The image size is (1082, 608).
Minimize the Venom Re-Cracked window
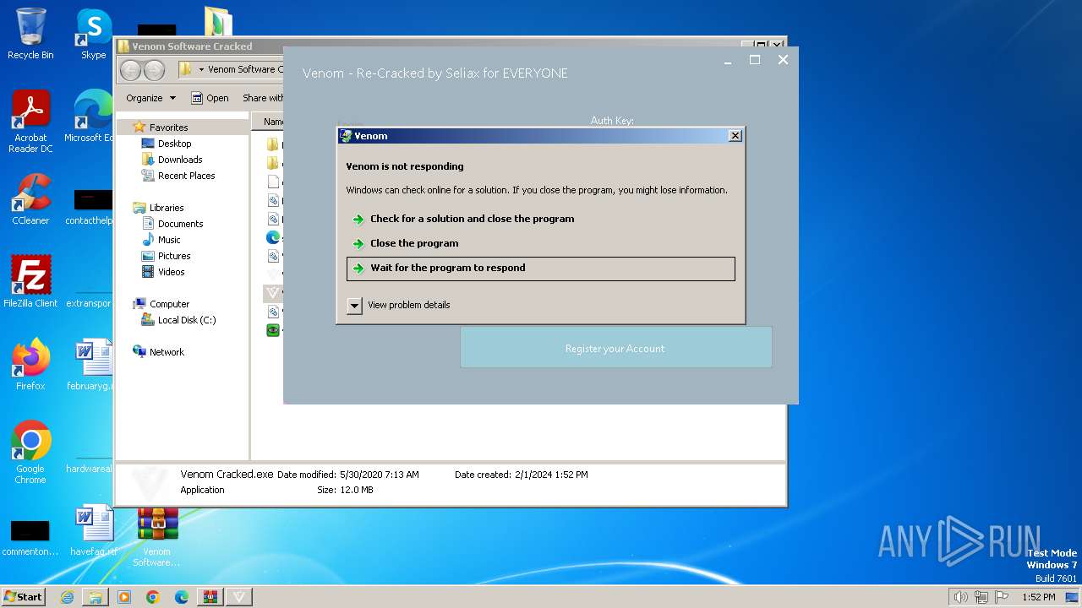coord(728,60)
